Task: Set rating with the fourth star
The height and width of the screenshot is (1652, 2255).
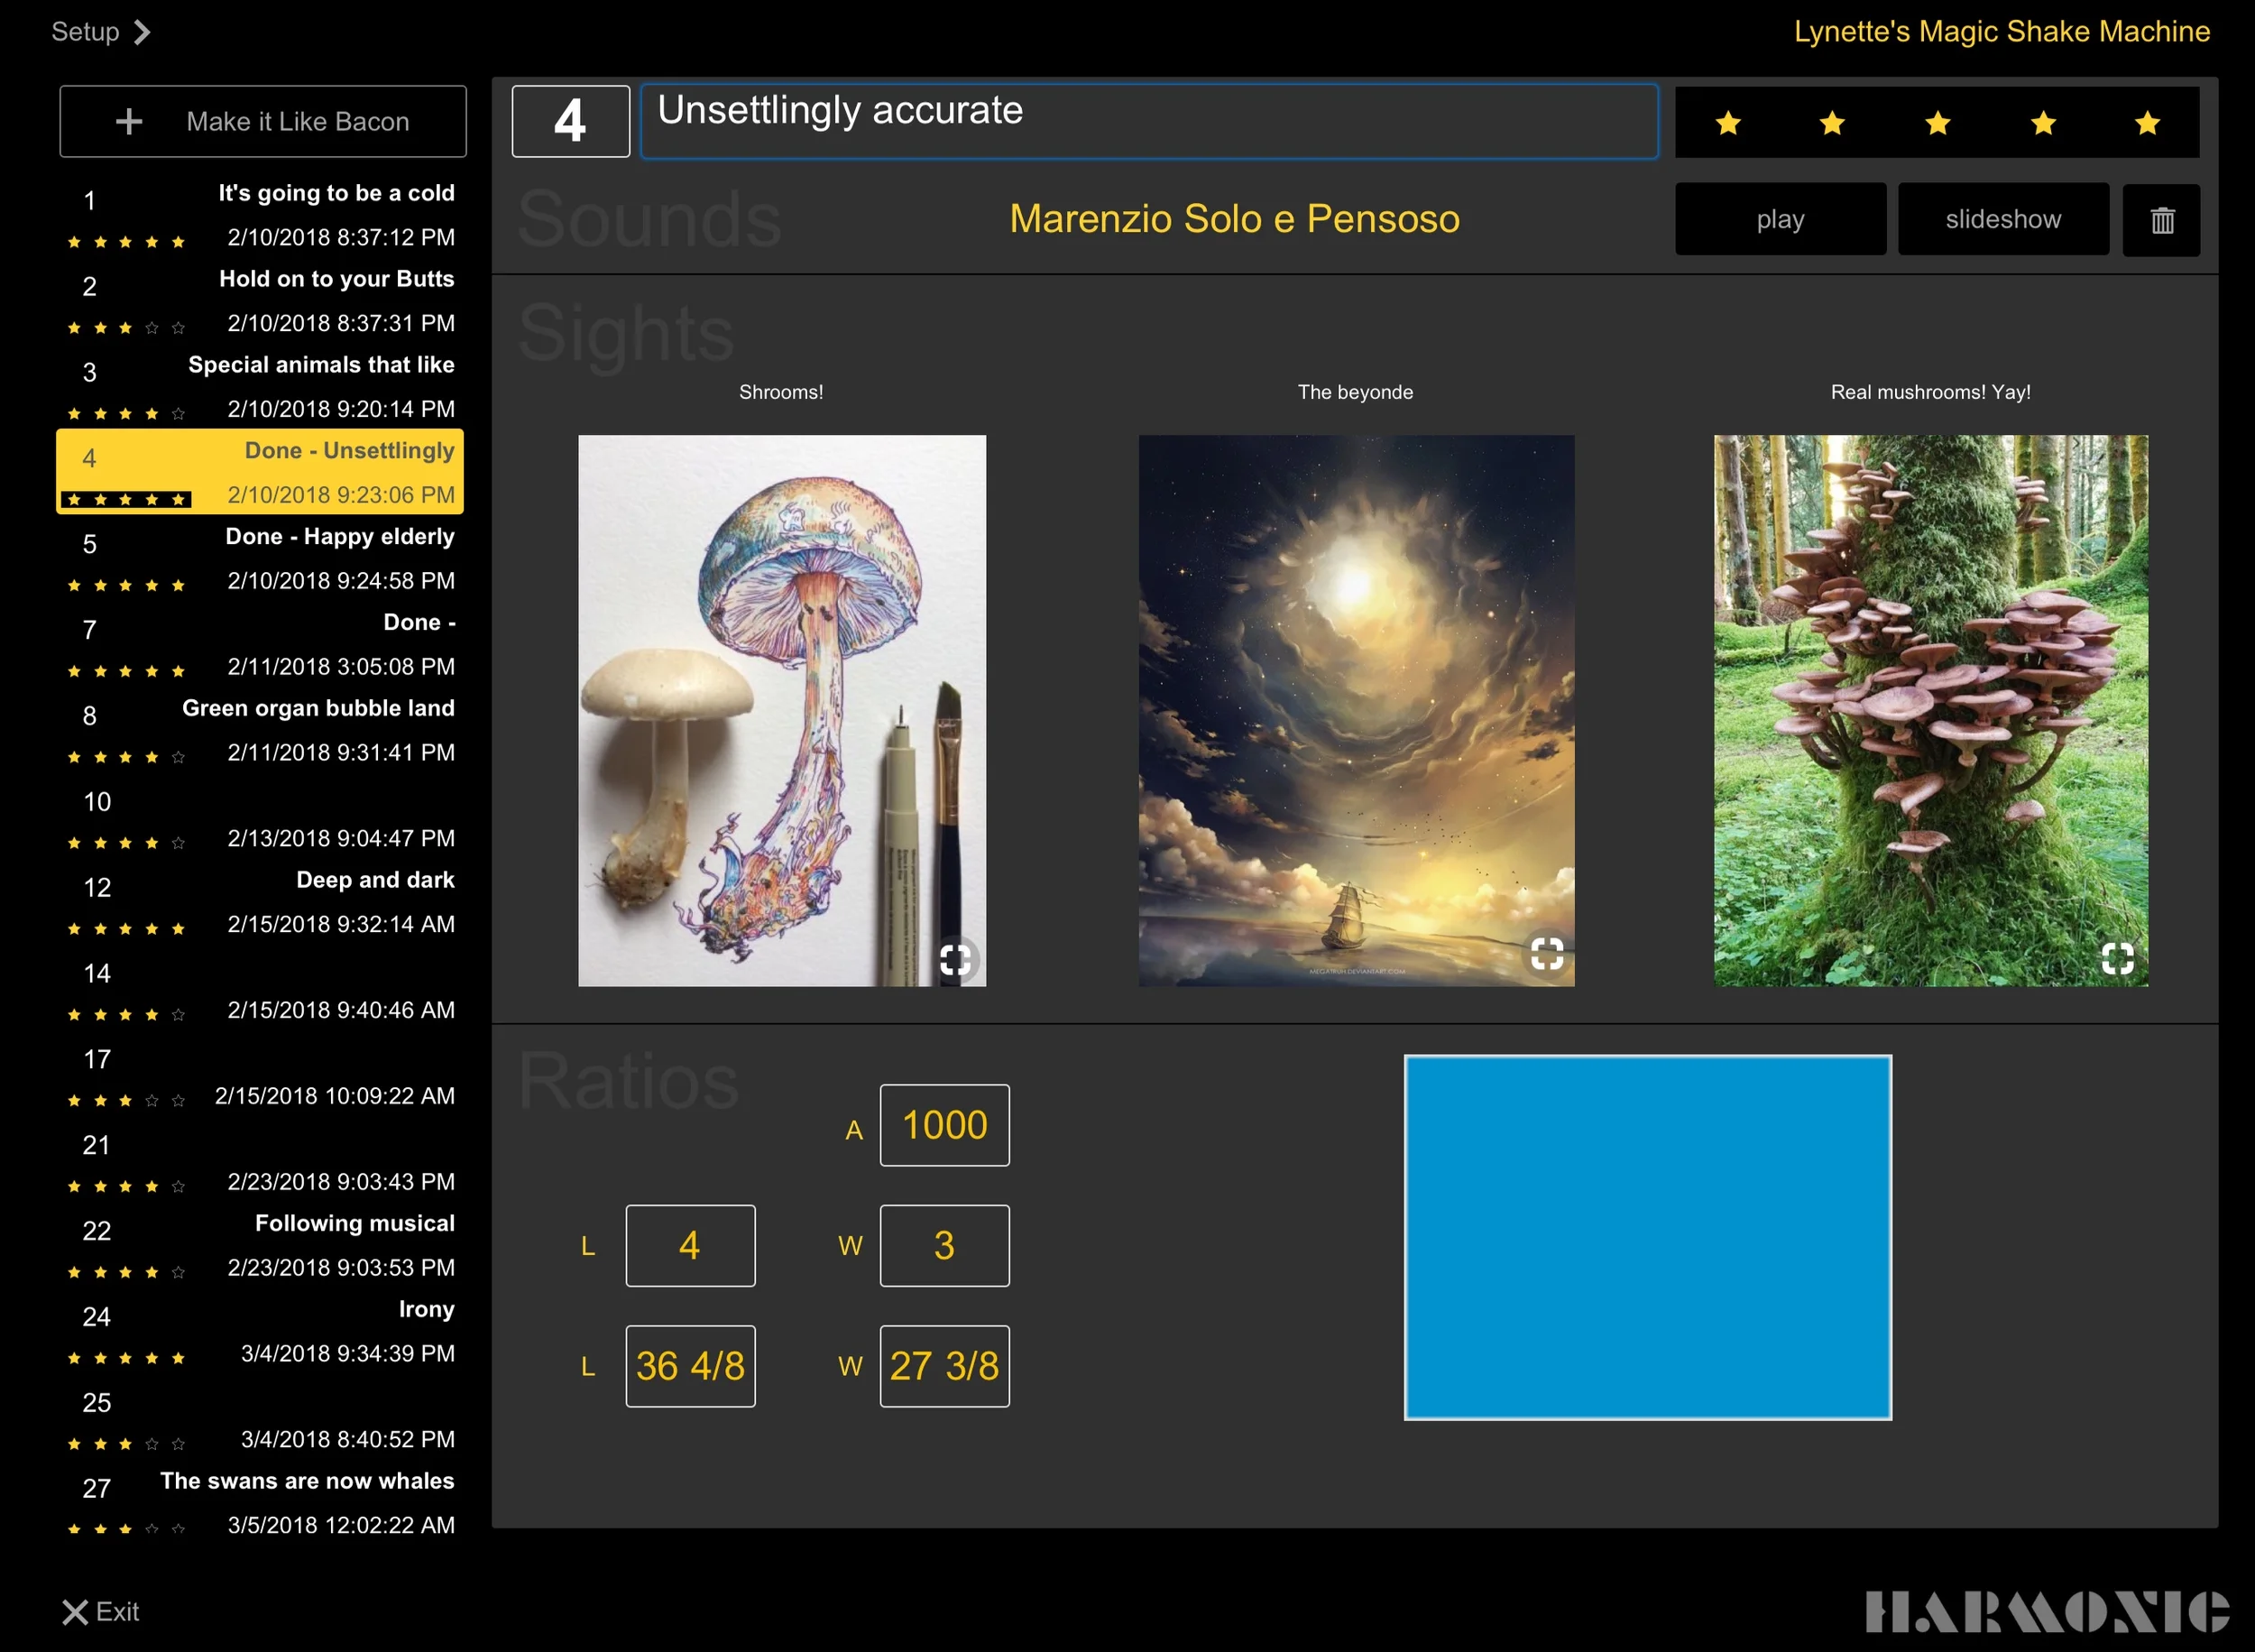Action: 2043,123
